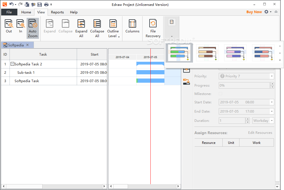Click the Redo icon in title bar
Image resolution: width=284 pixels, height=190 pixels.
(x=20, y=4)
